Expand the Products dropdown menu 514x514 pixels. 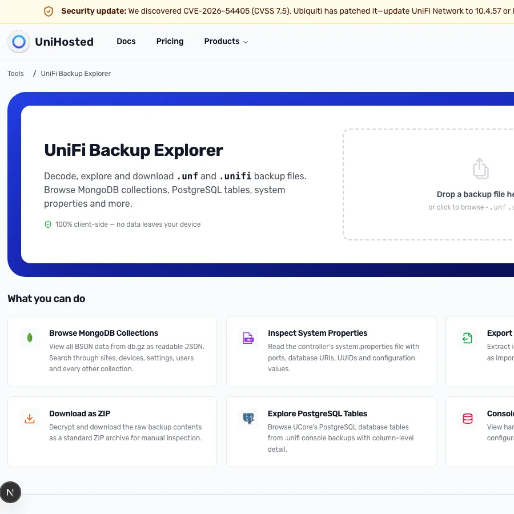tap(226, 41)
